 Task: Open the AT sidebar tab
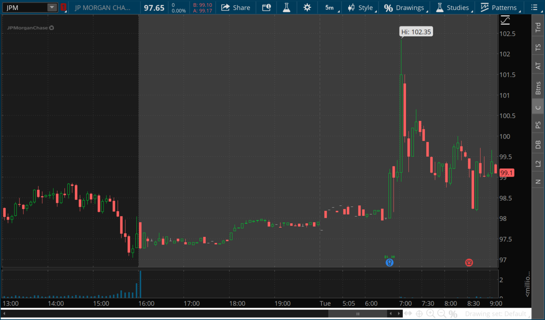538,66
